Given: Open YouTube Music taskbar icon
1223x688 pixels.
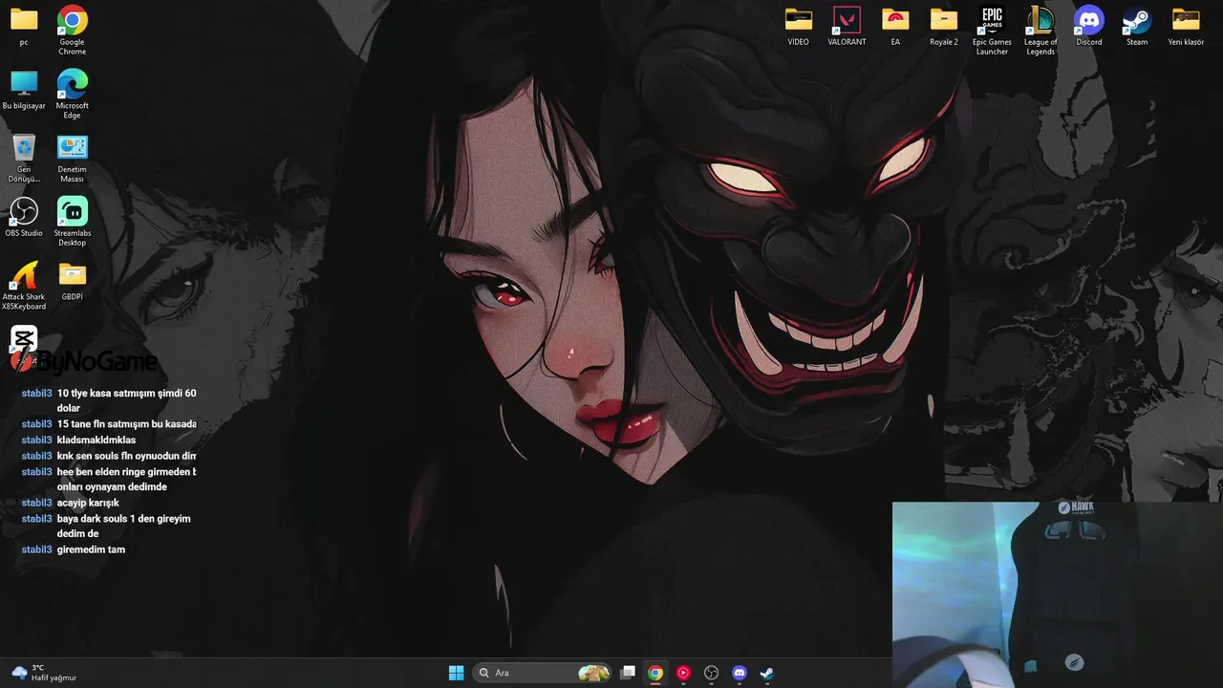Looking at the screenshot, I should click(x=683, y=673).
